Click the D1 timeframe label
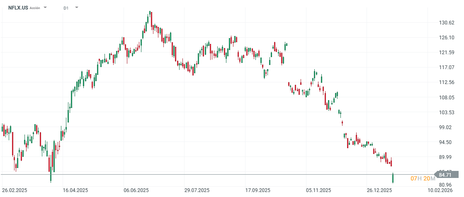Screen dimensions: 464x197 click(x=66, y=8)
